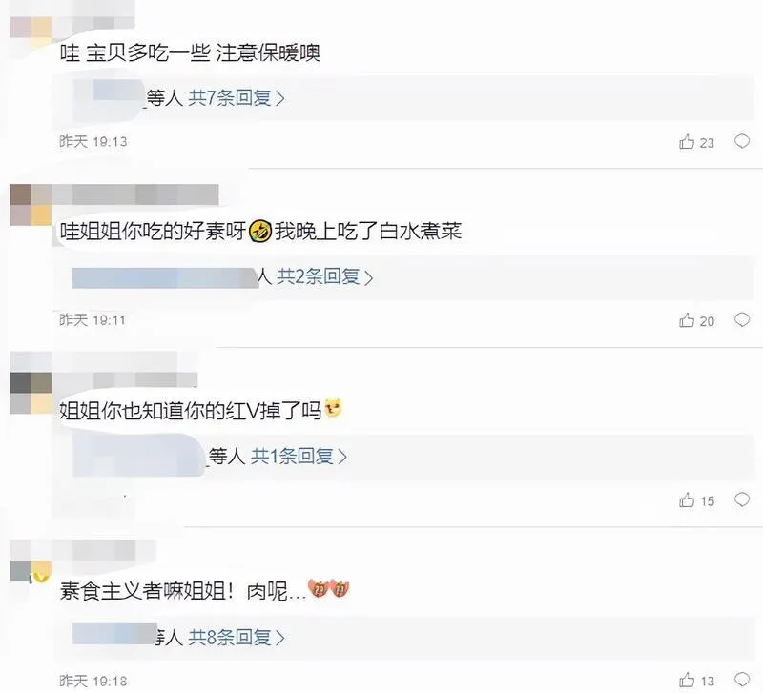Open avatar of 红V掉了吗 commenter
Viewport: 763px width, 693px height.
tap(31, 393)
